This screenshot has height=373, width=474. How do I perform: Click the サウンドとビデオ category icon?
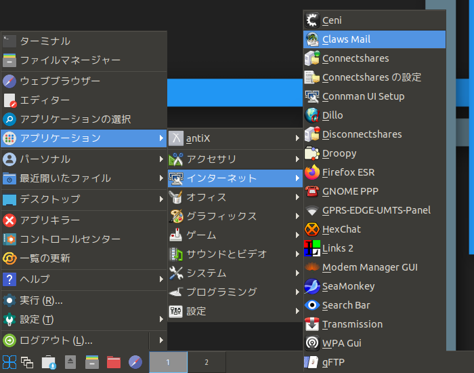[176, 254]
